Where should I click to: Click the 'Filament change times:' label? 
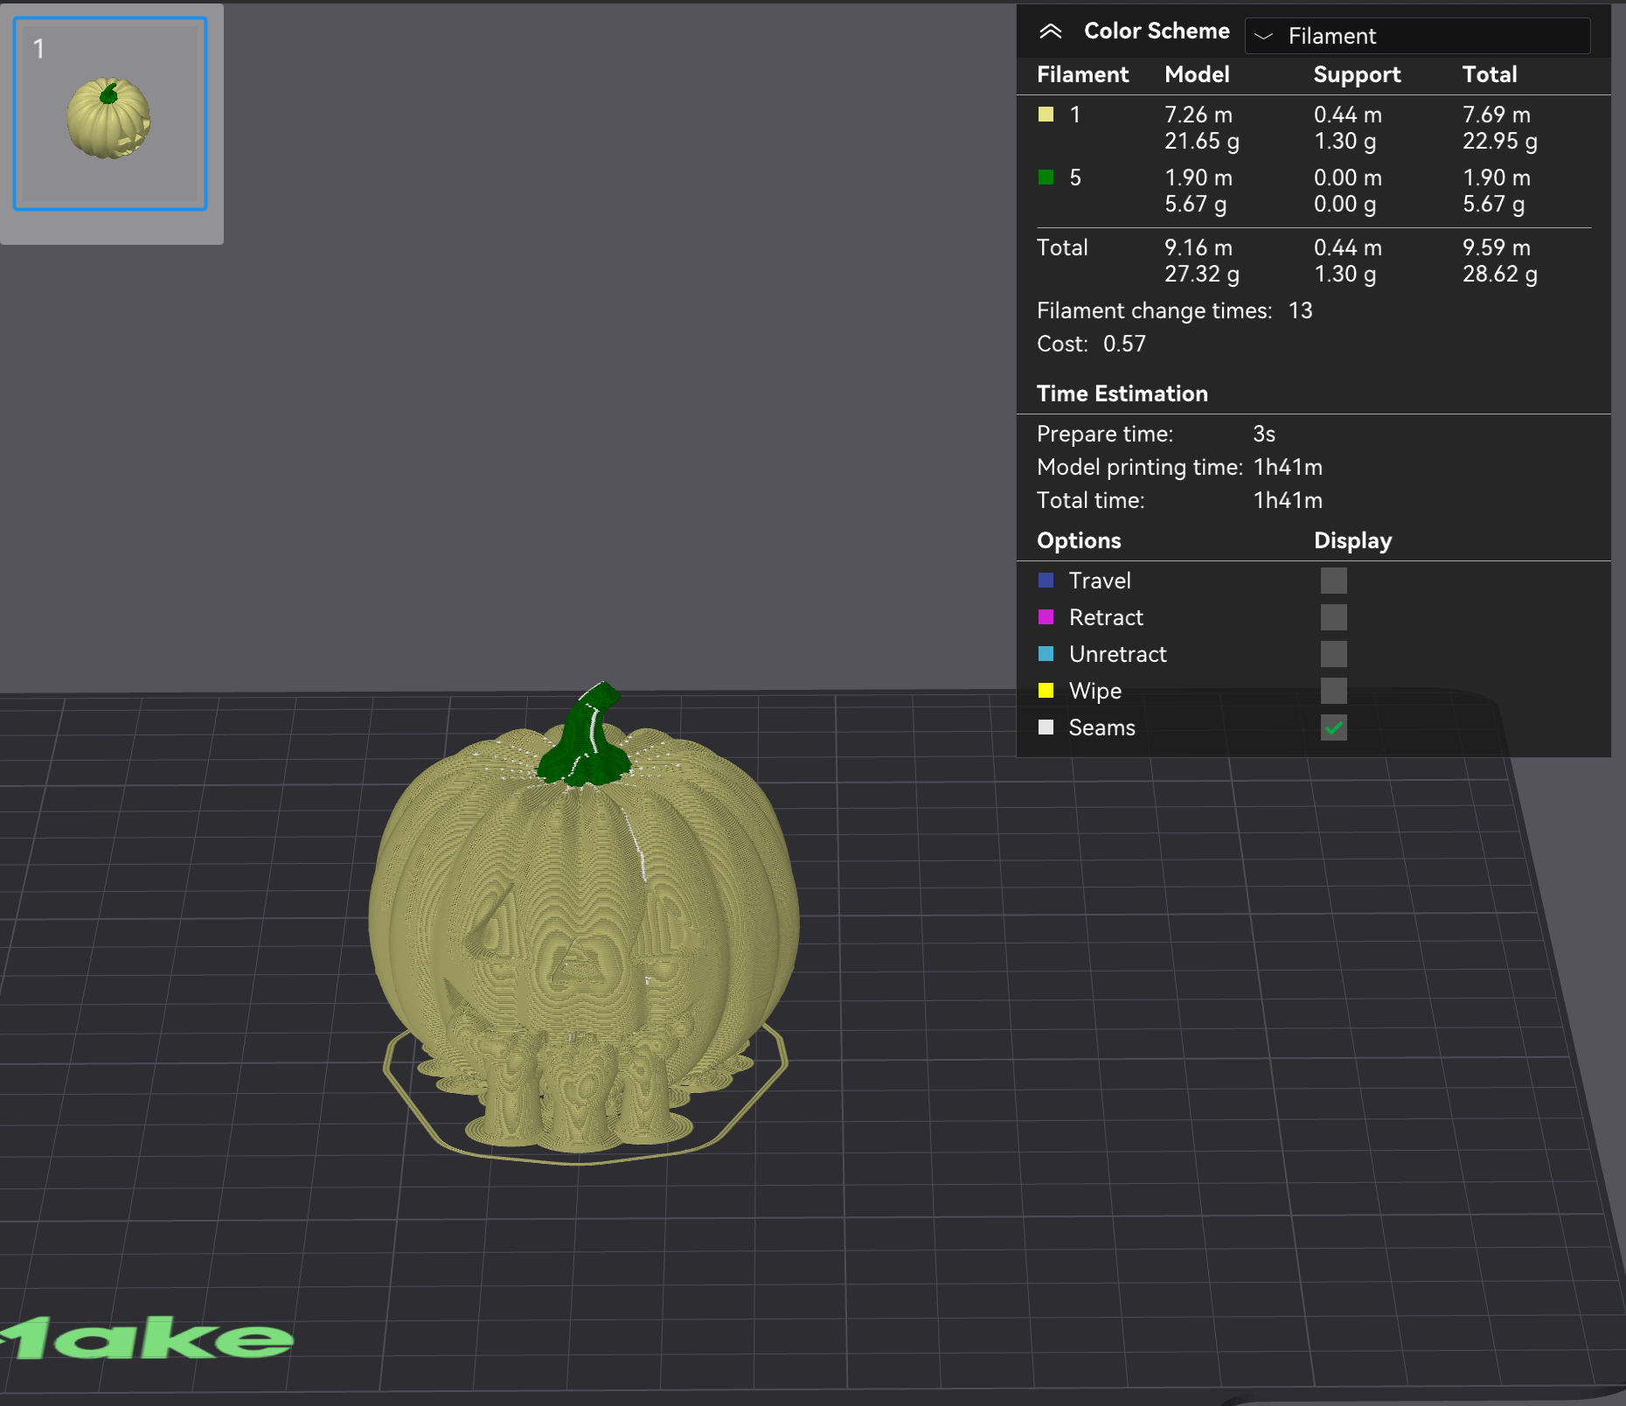point(1154,310)
